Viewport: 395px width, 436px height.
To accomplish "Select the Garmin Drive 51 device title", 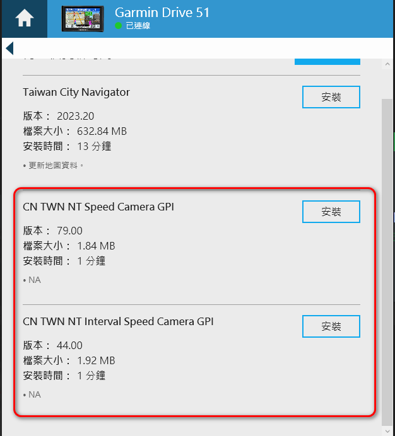I will tap(162, 13).
